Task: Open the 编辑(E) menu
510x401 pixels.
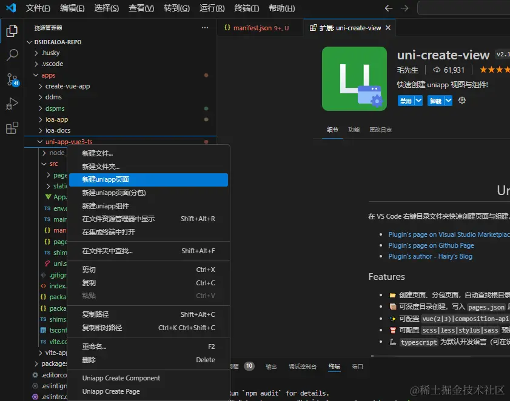Action: click(x=72, y=8)
